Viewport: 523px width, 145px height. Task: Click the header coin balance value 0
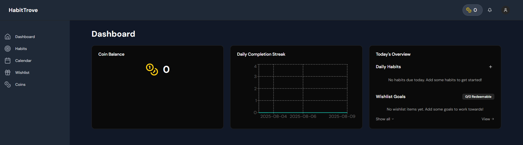pos(475,10)
